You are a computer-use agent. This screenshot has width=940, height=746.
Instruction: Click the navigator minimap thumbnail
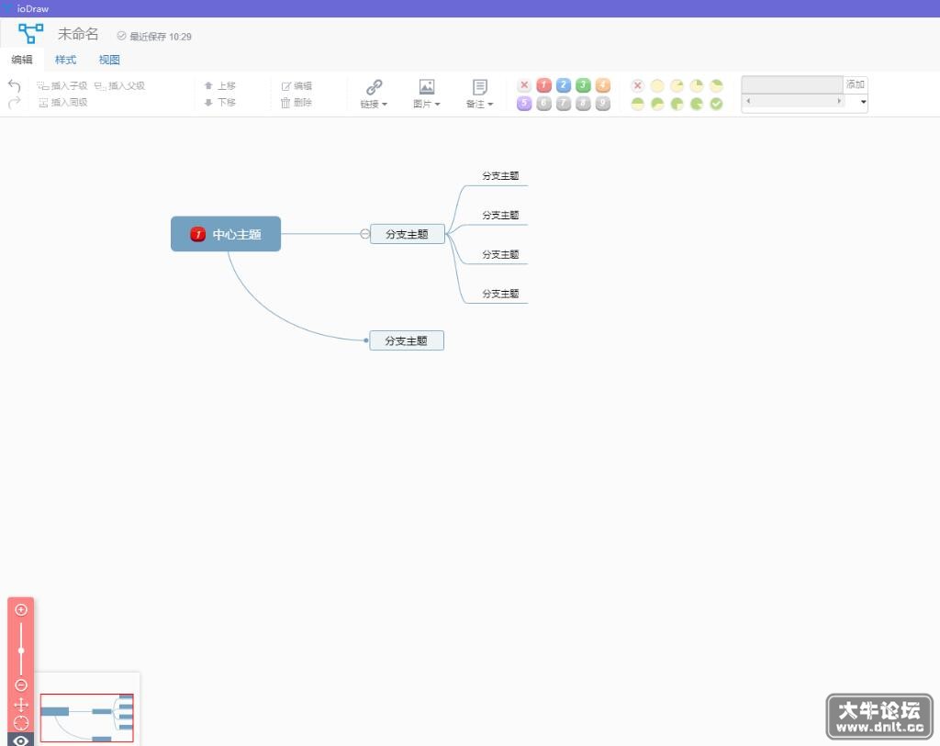(x=87, y=718)
